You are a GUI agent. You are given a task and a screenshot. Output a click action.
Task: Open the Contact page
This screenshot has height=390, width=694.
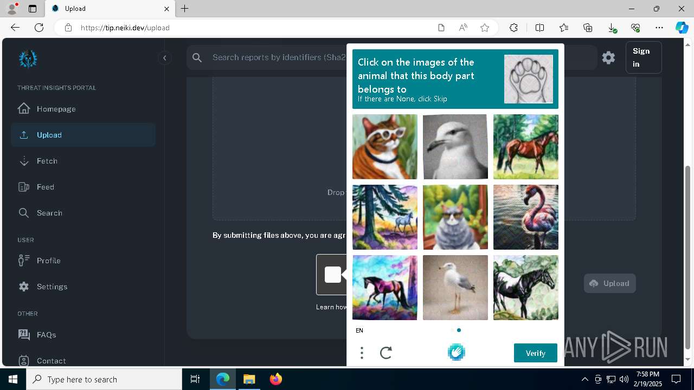pyautogui.click(x=83, y=361)
